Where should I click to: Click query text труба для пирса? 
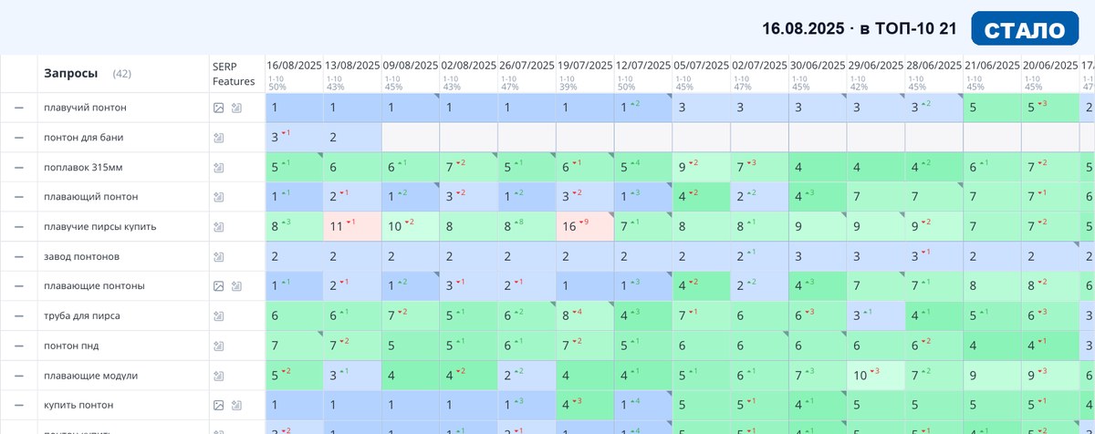[82, 315]
